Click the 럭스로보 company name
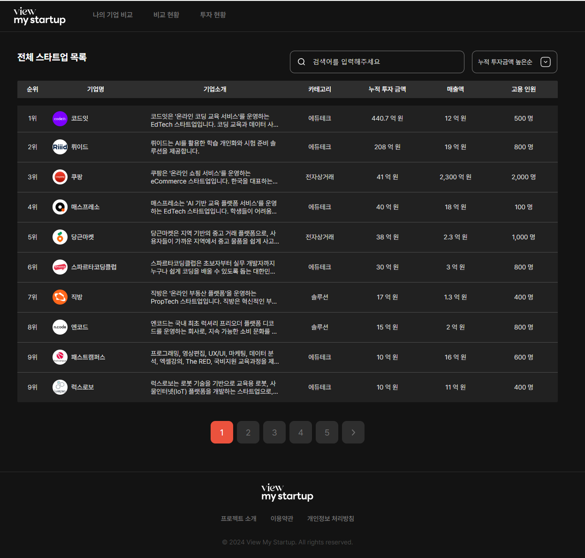The image size is (585, 558). [x=83, y=387]
